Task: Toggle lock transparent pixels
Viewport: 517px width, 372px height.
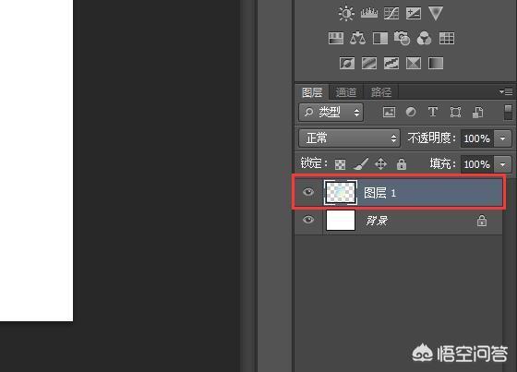Action: tap(340, 164)
